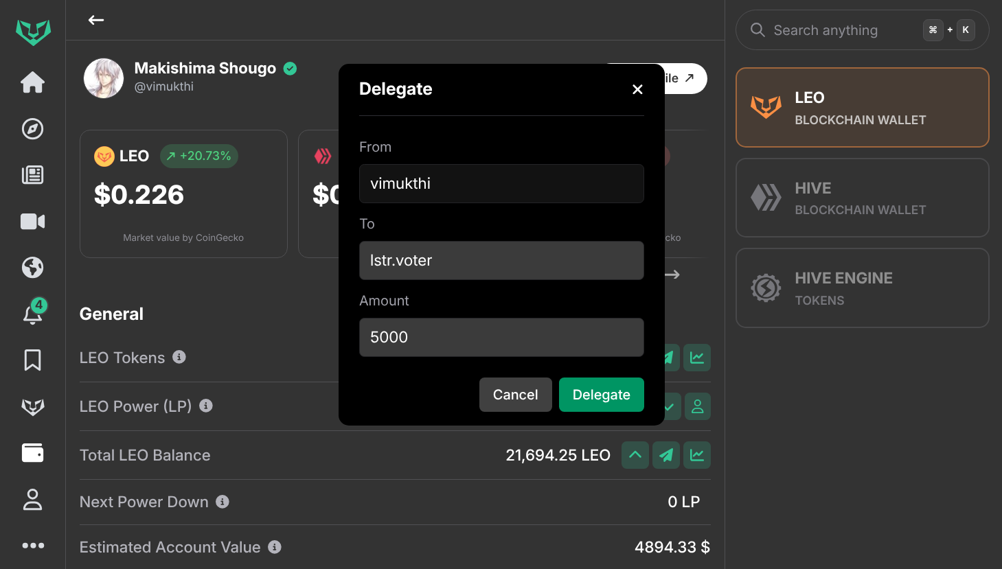Click delegate person icon in LEO Power row
Image resolution: width=1002 pixels, height=569 pixels.
pyautogui.click(x=697, y=406)
